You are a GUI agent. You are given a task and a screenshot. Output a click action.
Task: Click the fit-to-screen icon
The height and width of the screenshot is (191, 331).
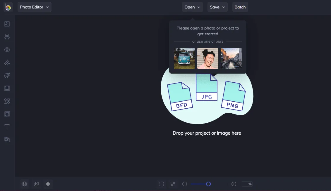(x=161, y=184)
